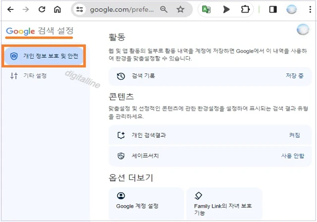Open the Extensions puzzle icon
This screenshot has height=222, width=317.
click(245, 9)
